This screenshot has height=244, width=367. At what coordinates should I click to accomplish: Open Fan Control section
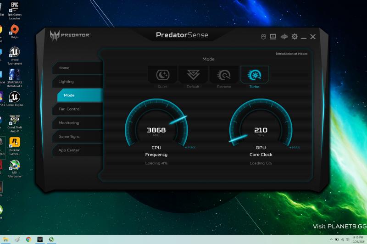tap(78, 109)
